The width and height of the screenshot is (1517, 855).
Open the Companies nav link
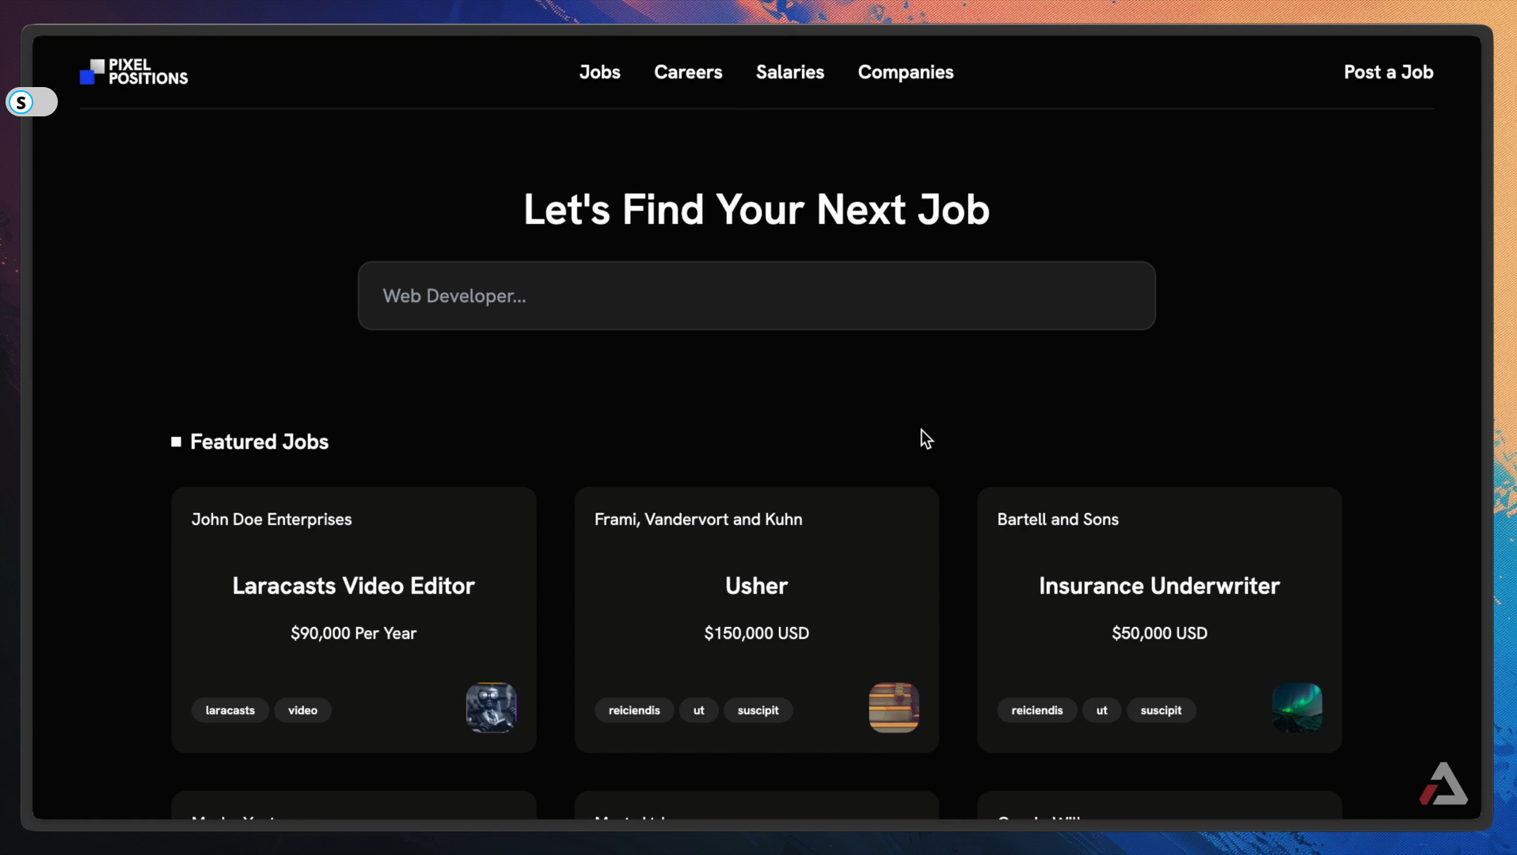(x=906, y=72)
